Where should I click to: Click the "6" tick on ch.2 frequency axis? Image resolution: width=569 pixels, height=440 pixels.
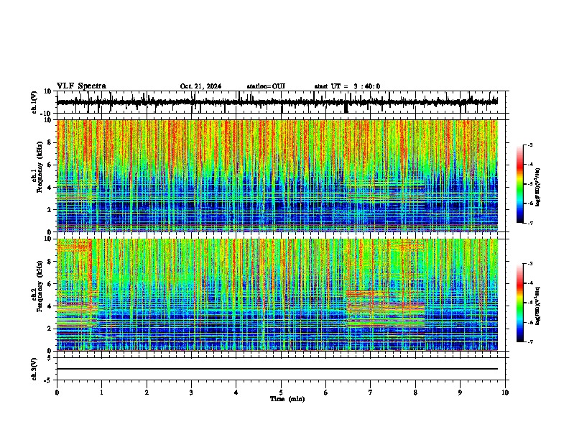click(50, 283)
